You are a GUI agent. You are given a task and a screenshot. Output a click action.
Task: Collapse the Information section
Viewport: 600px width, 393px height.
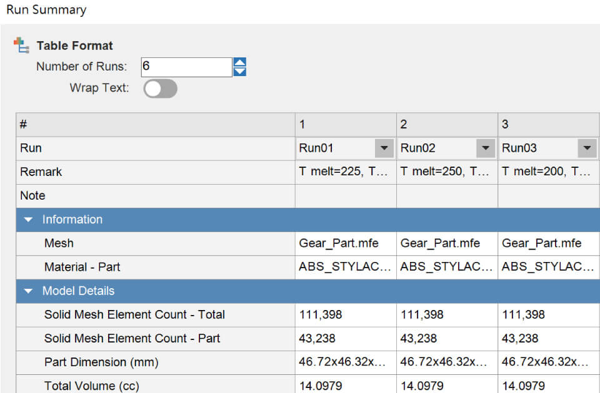pyautogui.click(x=28, y=220)
